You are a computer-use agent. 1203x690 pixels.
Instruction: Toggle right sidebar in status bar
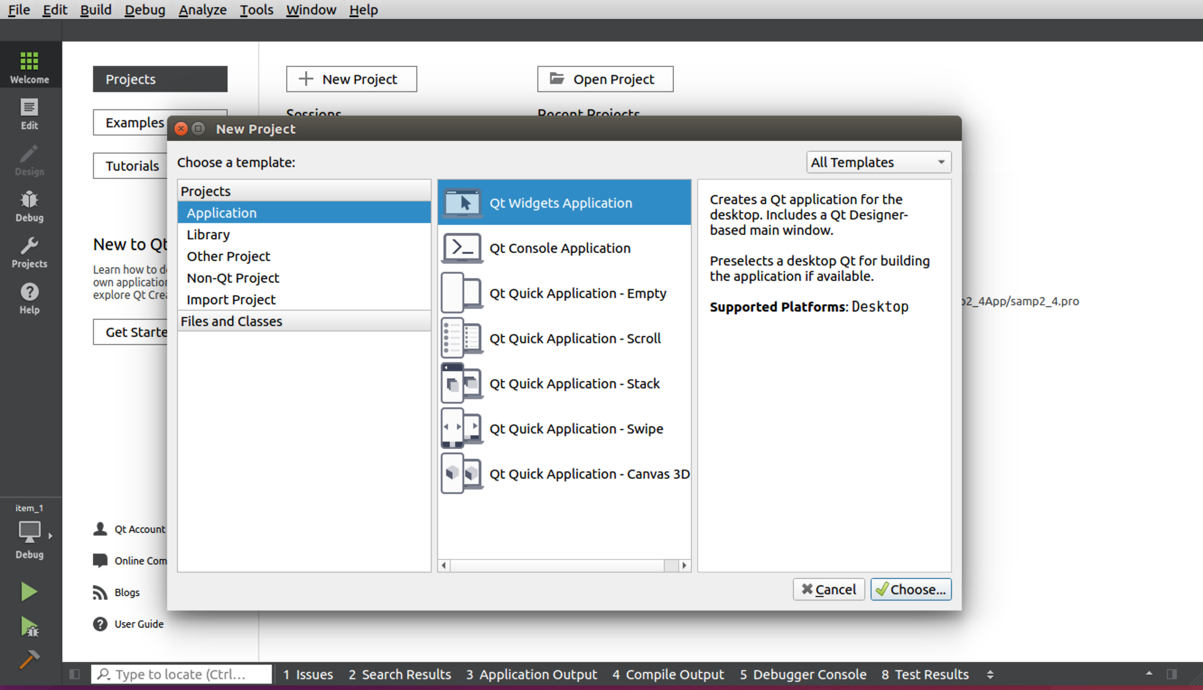[x=1172, y=674]
